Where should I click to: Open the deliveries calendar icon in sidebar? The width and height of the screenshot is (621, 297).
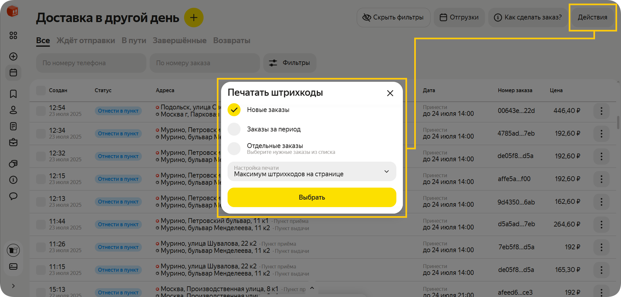13,73
